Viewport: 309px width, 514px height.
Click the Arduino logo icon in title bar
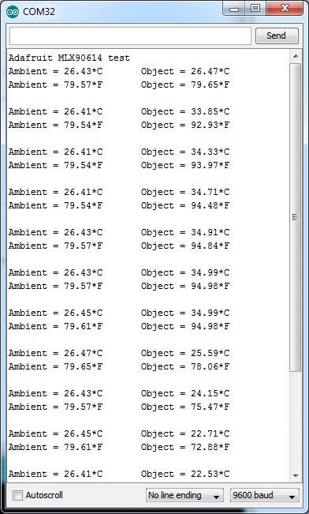point(13,12)
